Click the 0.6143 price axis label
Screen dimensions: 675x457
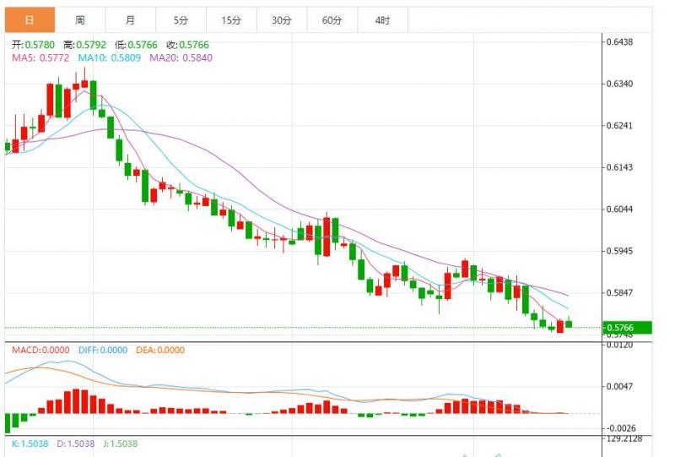point(619,167)
